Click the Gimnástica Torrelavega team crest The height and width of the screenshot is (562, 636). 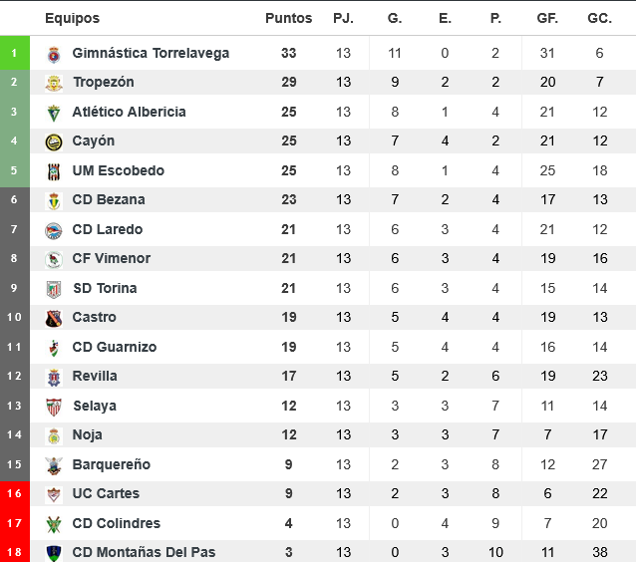pos(54,54)
